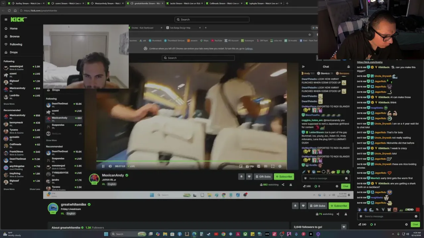This screenshot has height=238, width=424.
Task: Open Drops in the sidebar
Action: point(14,52)
